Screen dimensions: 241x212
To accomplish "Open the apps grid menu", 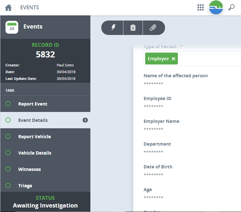I will pos(201,8).
